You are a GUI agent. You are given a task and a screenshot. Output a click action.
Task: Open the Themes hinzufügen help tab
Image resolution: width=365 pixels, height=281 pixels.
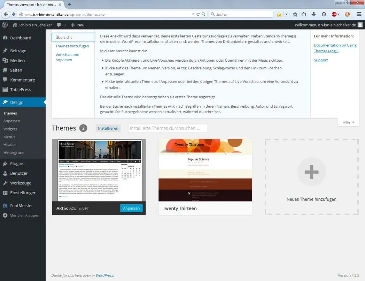coord(72,46)
